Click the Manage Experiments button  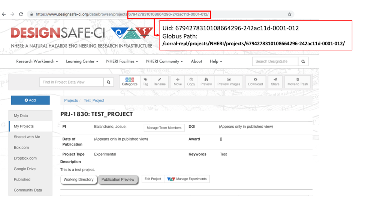click(187, 179)
